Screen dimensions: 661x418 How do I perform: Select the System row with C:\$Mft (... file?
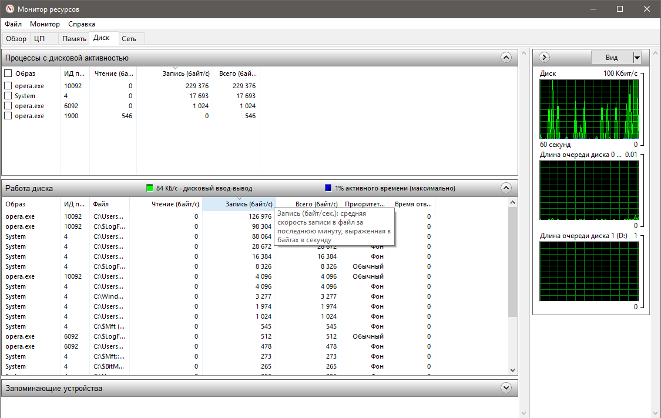[219, 326]
